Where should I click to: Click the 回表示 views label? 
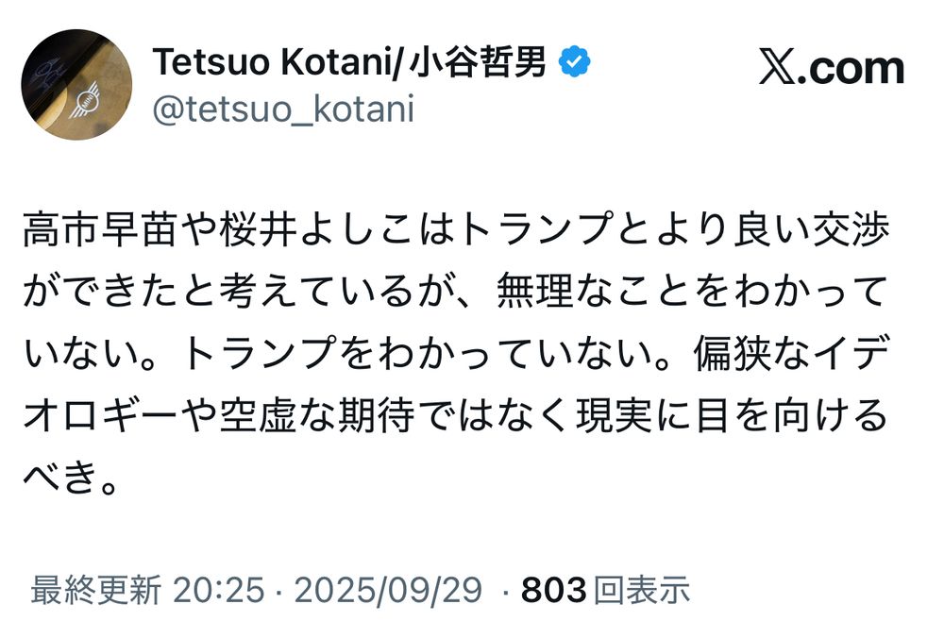pyautogui.click(x=641, y=589)
